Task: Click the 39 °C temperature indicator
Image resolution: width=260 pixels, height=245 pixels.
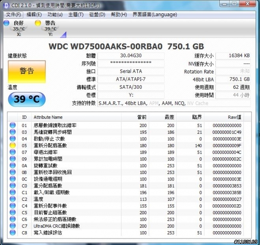Action: click(27, 99)
